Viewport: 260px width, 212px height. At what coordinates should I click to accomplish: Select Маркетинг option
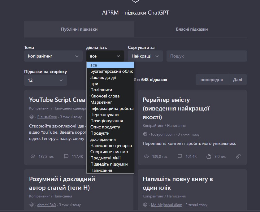110,102
